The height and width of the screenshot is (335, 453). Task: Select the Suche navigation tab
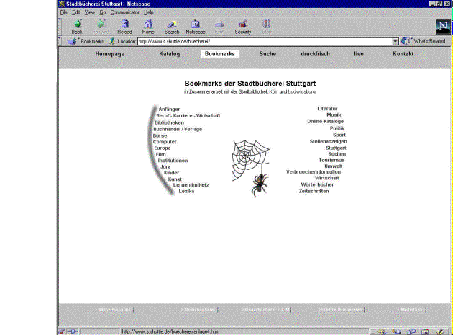[x=267, y=54]
